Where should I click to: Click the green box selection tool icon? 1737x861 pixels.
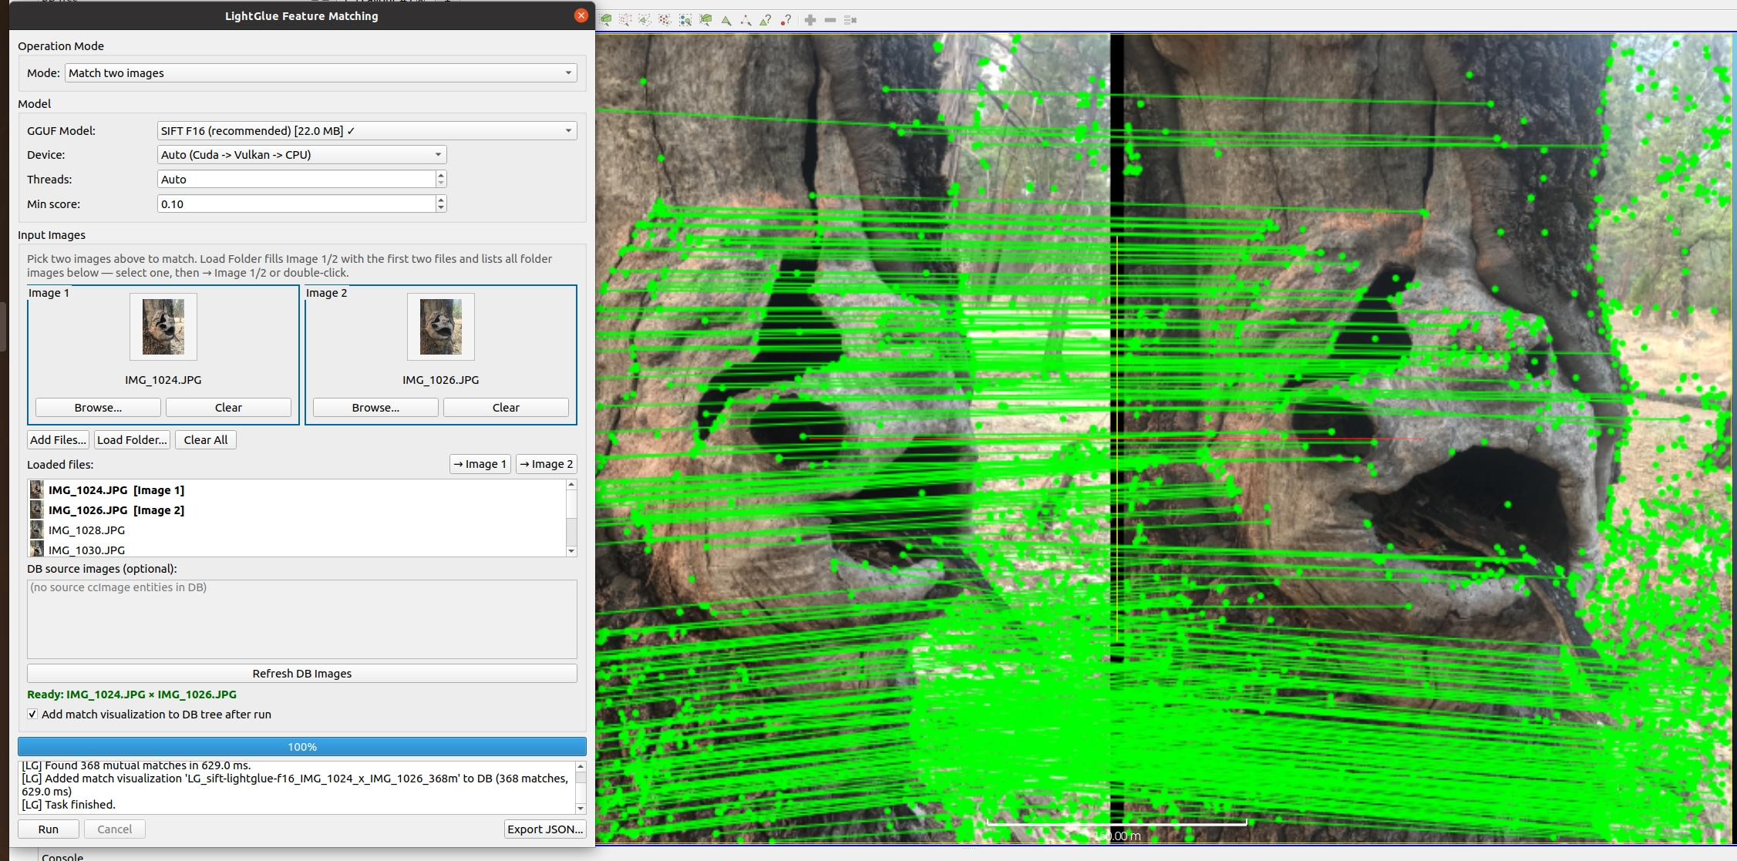coord(605,20)
